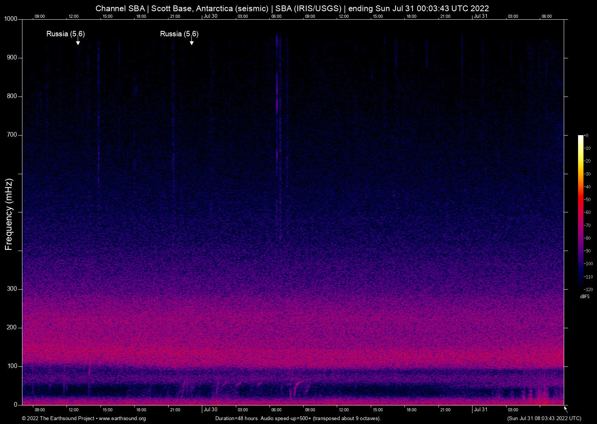Select the 06:00 tick on the top time axis

[x=276, y=16]
